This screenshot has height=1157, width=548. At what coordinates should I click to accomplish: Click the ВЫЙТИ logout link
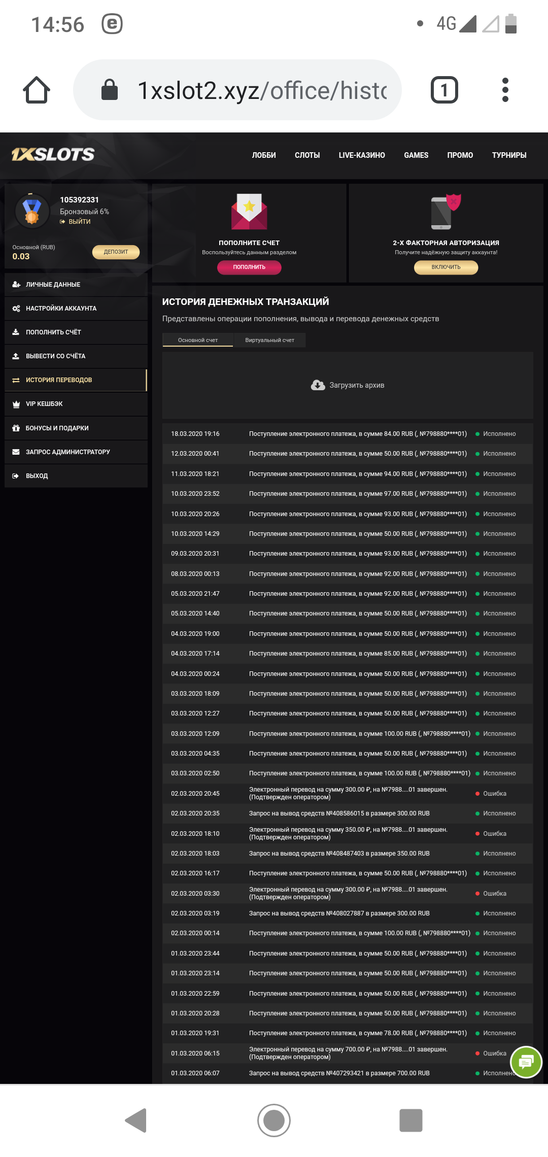[79, 222]
